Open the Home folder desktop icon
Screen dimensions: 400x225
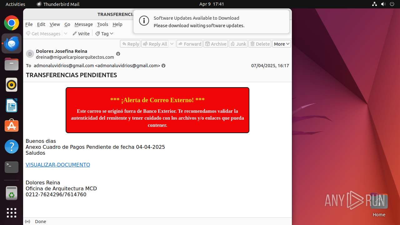click(379, 205)
